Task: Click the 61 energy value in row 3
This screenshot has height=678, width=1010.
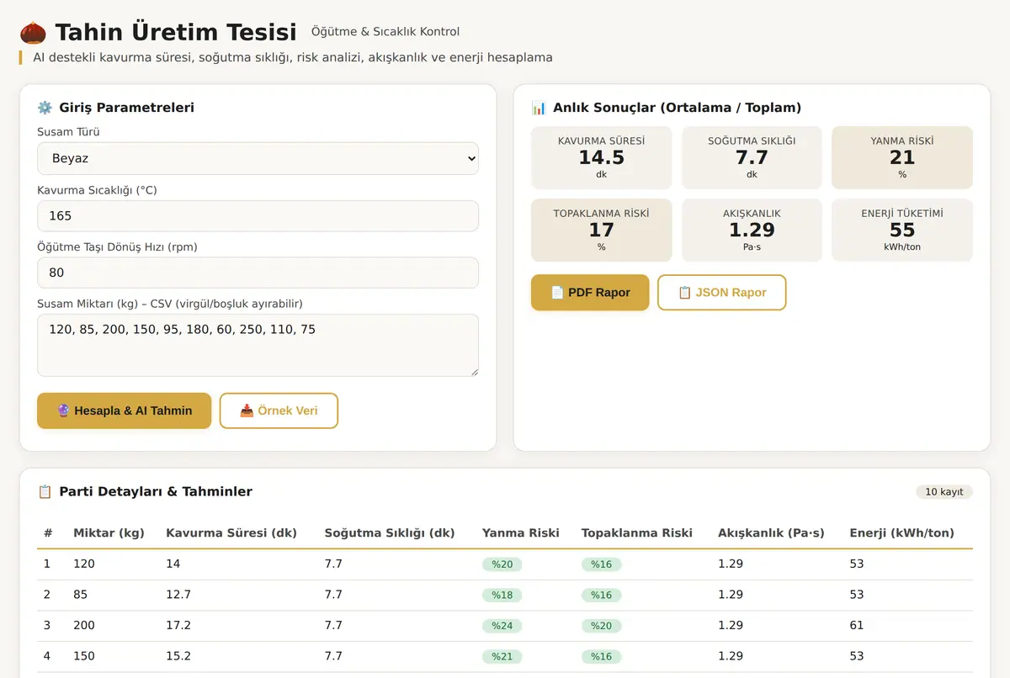Action: point(857,625)
